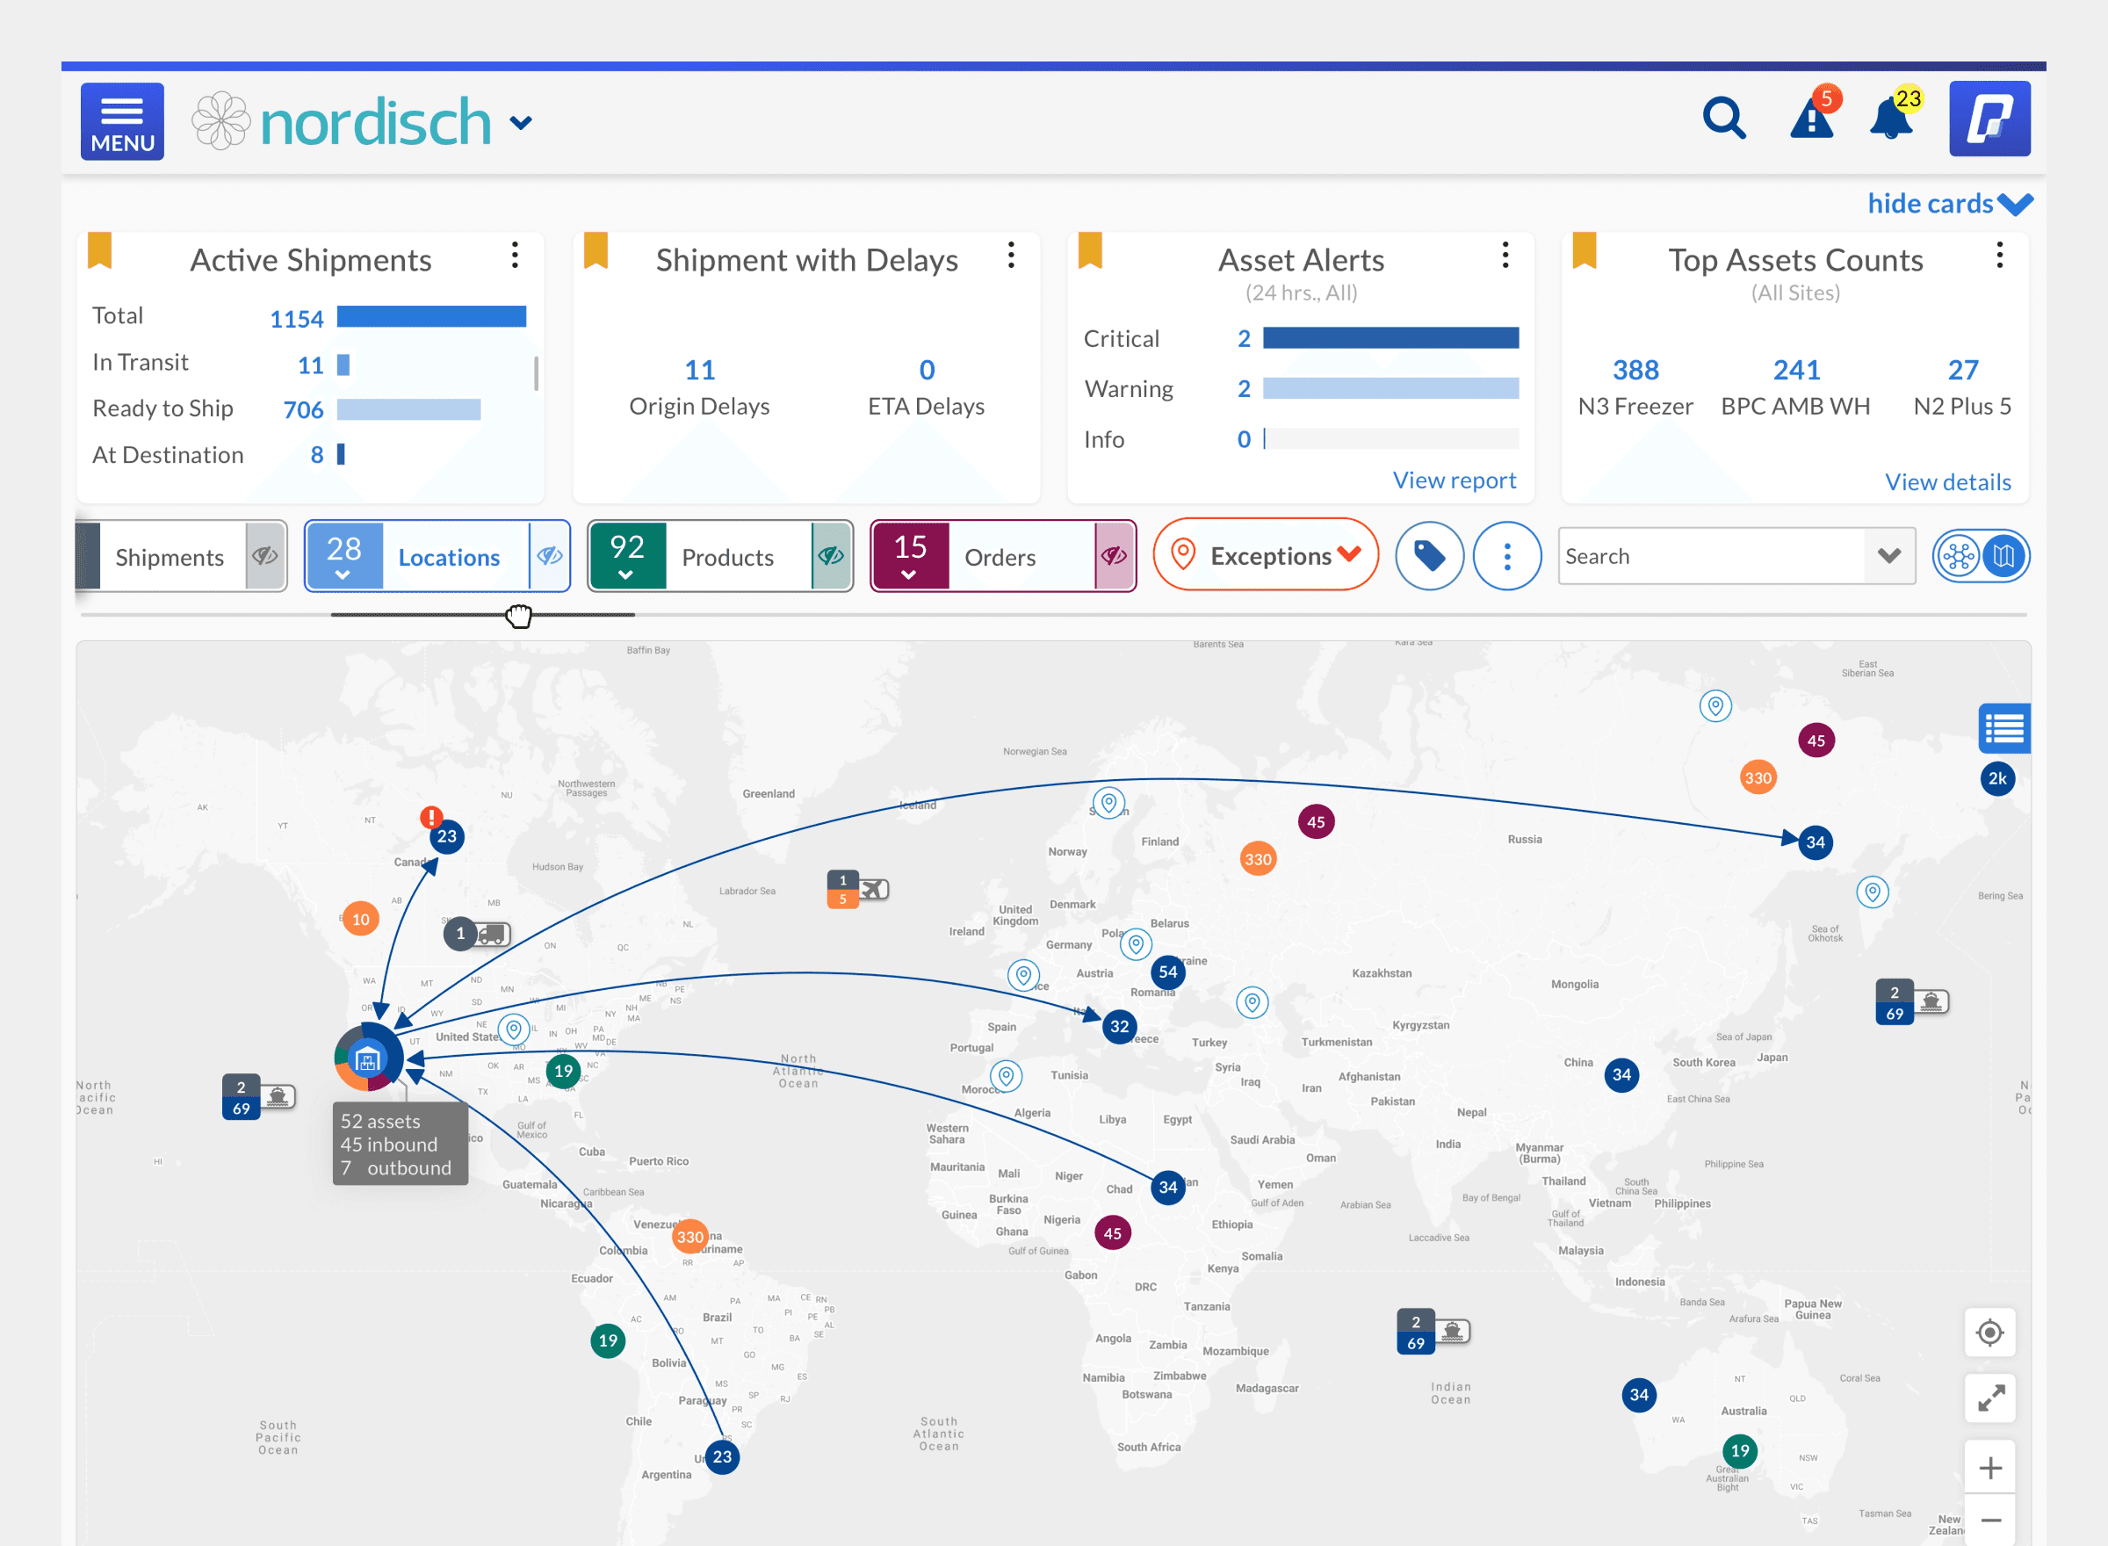Open the nordisch workspace switcher chevron
The width and height of the screenshot is (2108, 1546).
(521, 121)
